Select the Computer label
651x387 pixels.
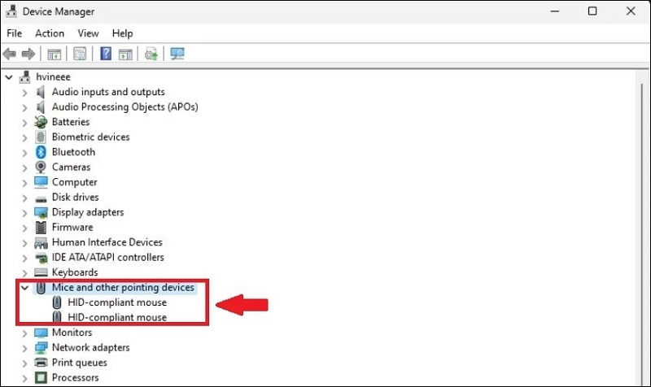point(74,182)
